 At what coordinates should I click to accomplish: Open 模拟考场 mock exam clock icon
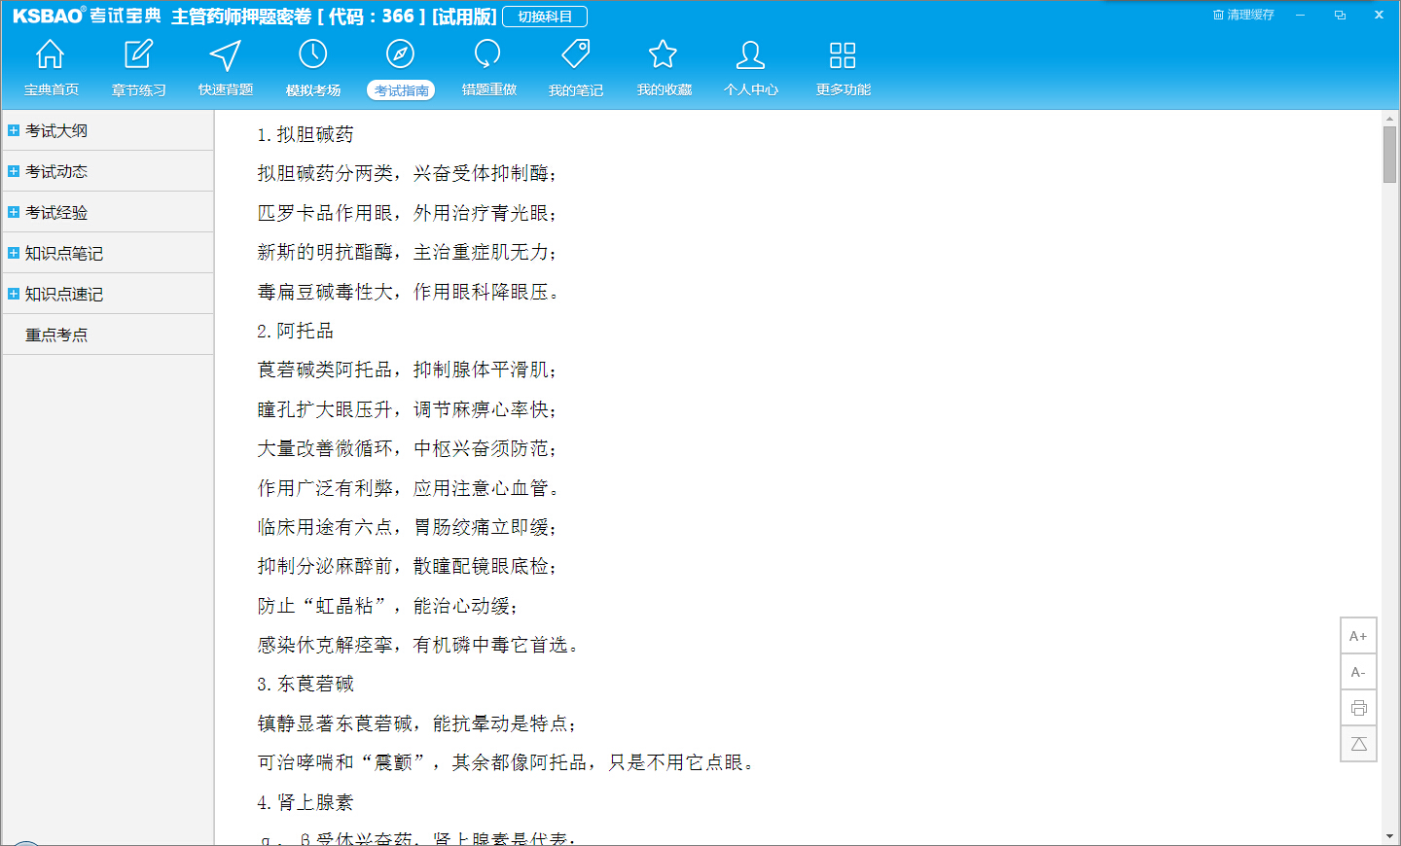coord(312,54)
